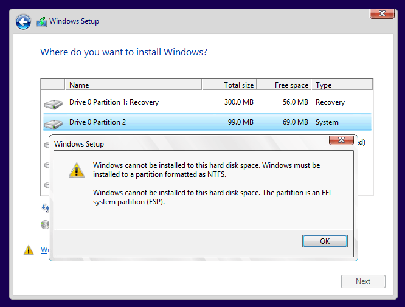Click the Windows Setup title bar icon
This screenshot has height=307, width=405.
click(x=41, y=22)
